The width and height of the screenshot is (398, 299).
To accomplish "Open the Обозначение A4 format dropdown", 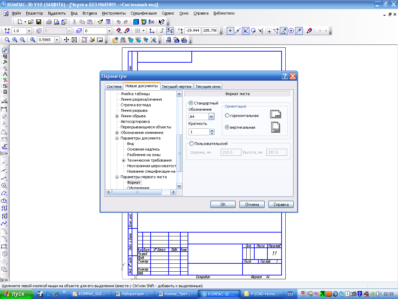I will click(x=211, y=116).
